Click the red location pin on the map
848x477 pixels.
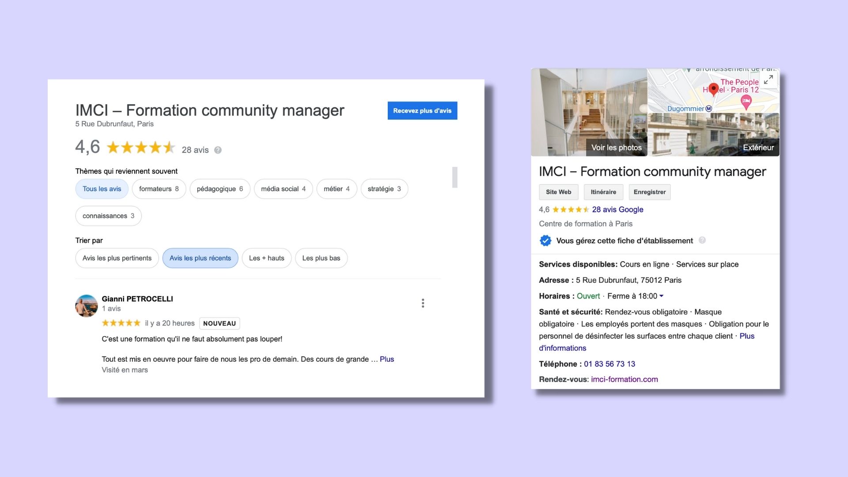tap(713, 89)
